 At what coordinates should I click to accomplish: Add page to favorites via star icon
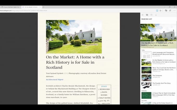(160, 11)
